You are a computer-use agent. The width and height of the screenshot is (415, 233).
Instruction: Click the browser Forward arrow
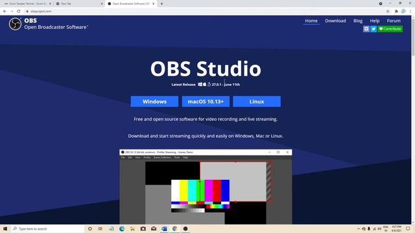point(12,12)
